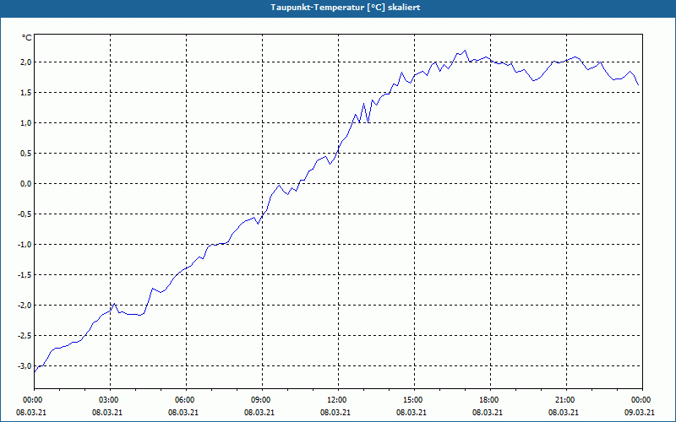
Task: Click the '08.03.21' date under 18:00
Action: click(488, 413)
